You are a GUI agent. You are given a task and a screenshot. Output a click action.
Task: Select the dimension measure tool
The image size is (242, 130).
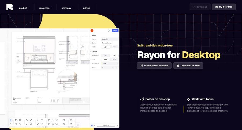[x=38, y=120]
